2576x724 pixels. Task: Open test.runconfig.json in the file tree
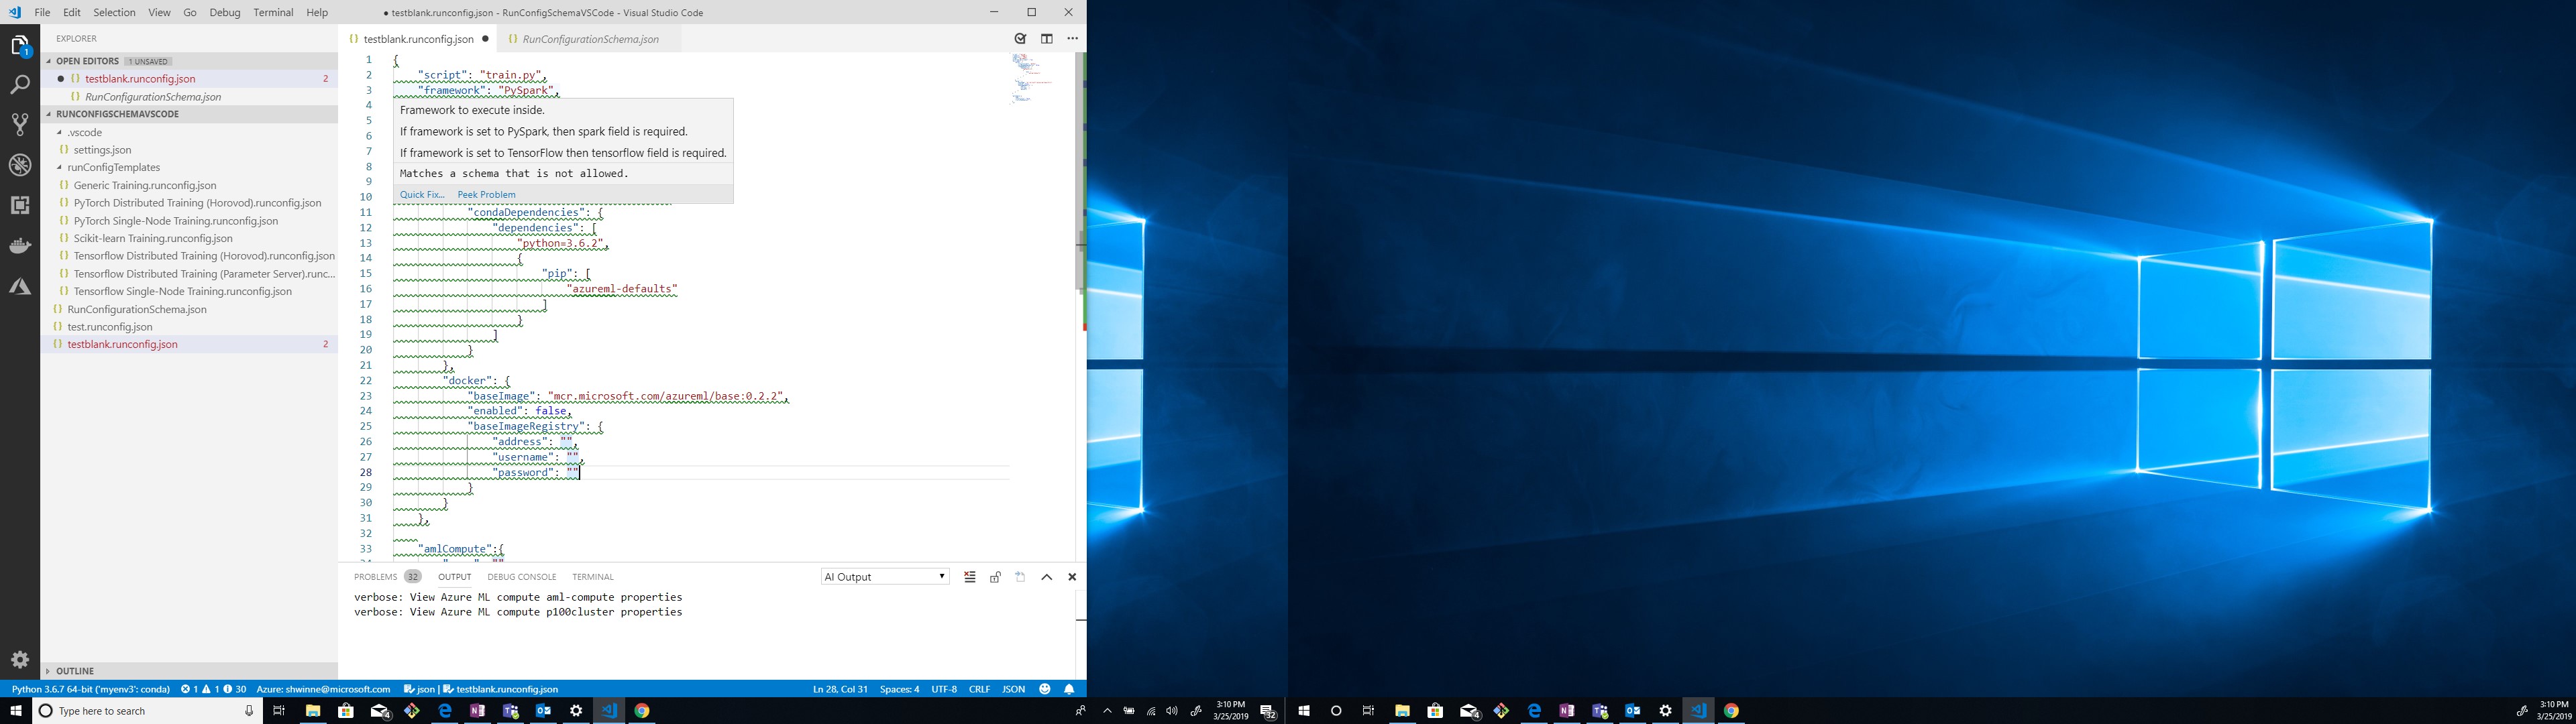click(110, 327)
